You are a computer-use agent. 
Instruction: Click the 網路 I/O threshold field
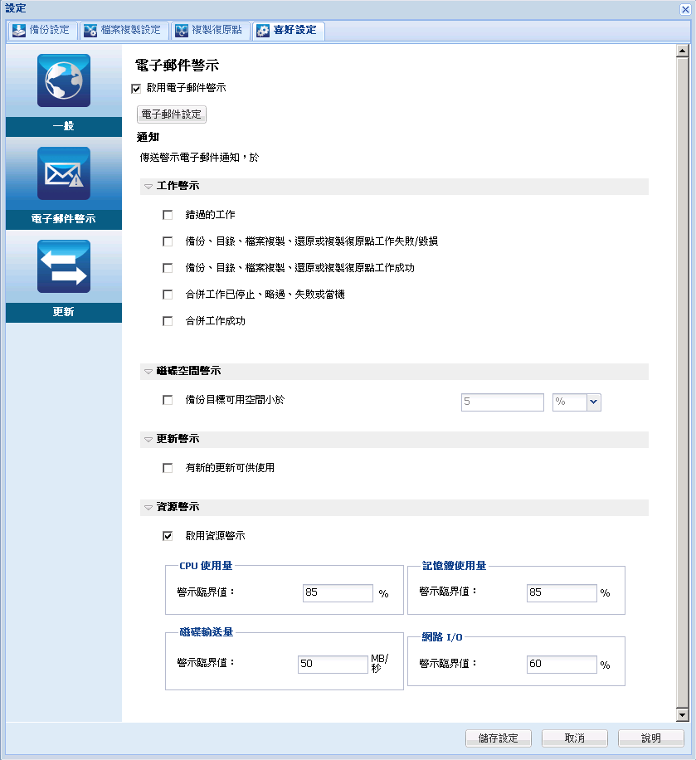[x=562, y=664]
